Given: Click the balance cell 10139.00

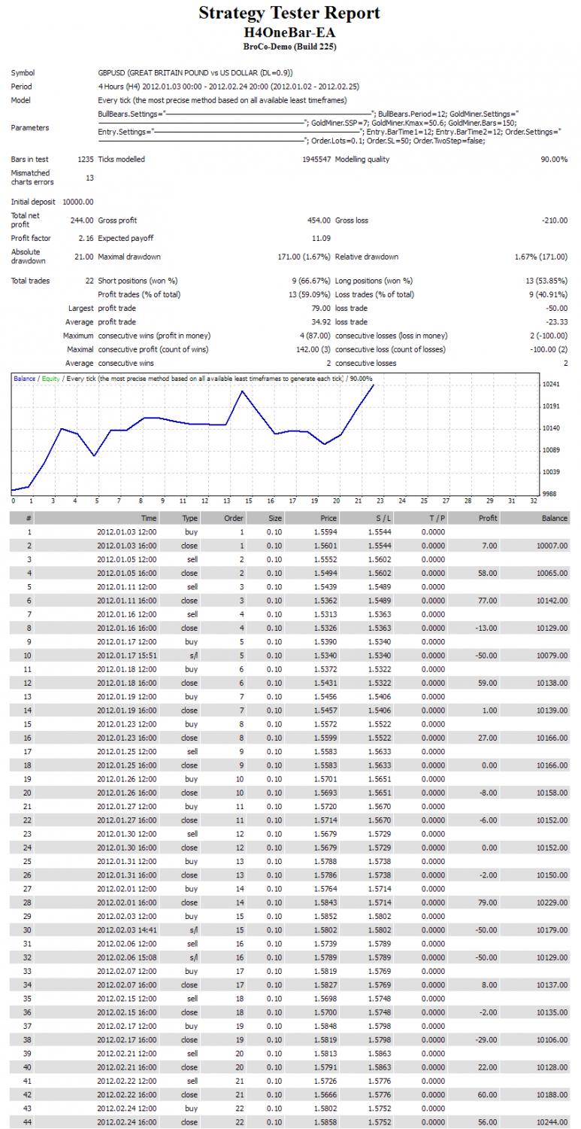Looking at the screenshot, I should tap(553, 711).
